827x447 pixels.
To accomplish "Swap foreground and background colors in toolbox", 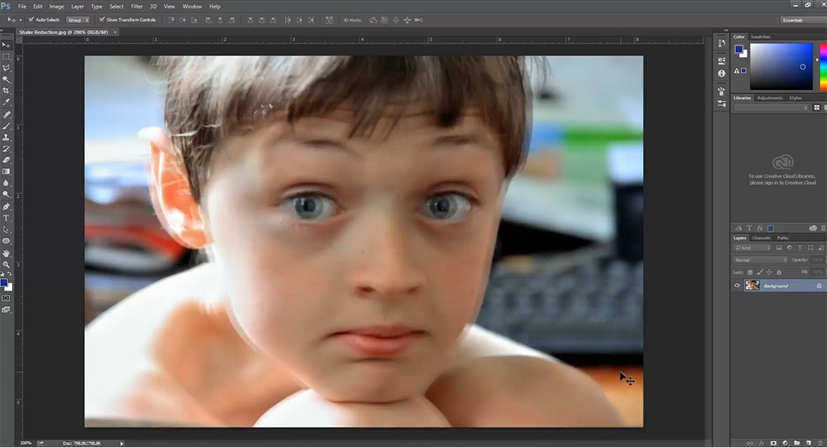I will (10, 274).
